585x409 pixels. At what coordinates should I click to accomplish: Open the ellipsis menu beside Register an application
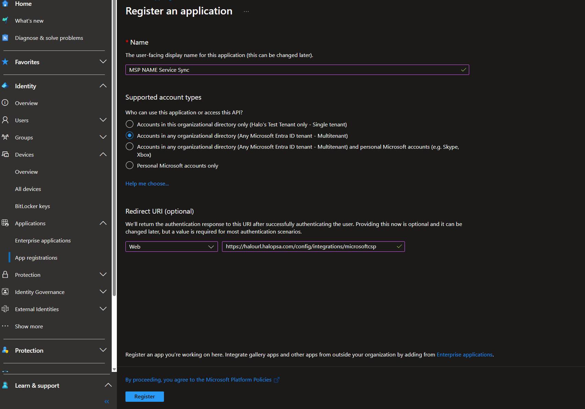(246, 11)
